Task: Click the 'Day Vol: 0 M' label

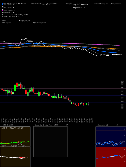Action: [x=79, y=7]
